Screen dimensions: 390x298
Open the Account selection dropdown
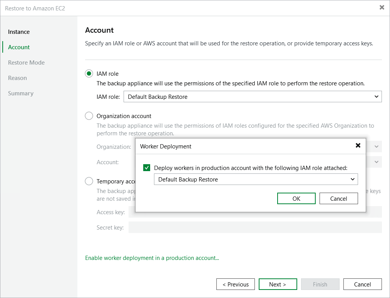point(377,162)
